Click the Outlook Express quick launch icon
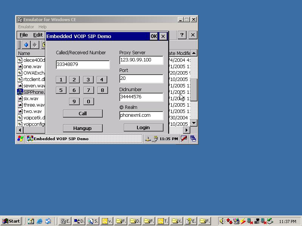Viewport: 302px width, 226px height. click(x=48, y=221)
